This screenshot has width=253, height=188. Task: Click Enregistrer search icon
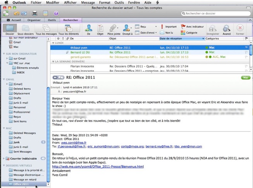coord(213,30)
